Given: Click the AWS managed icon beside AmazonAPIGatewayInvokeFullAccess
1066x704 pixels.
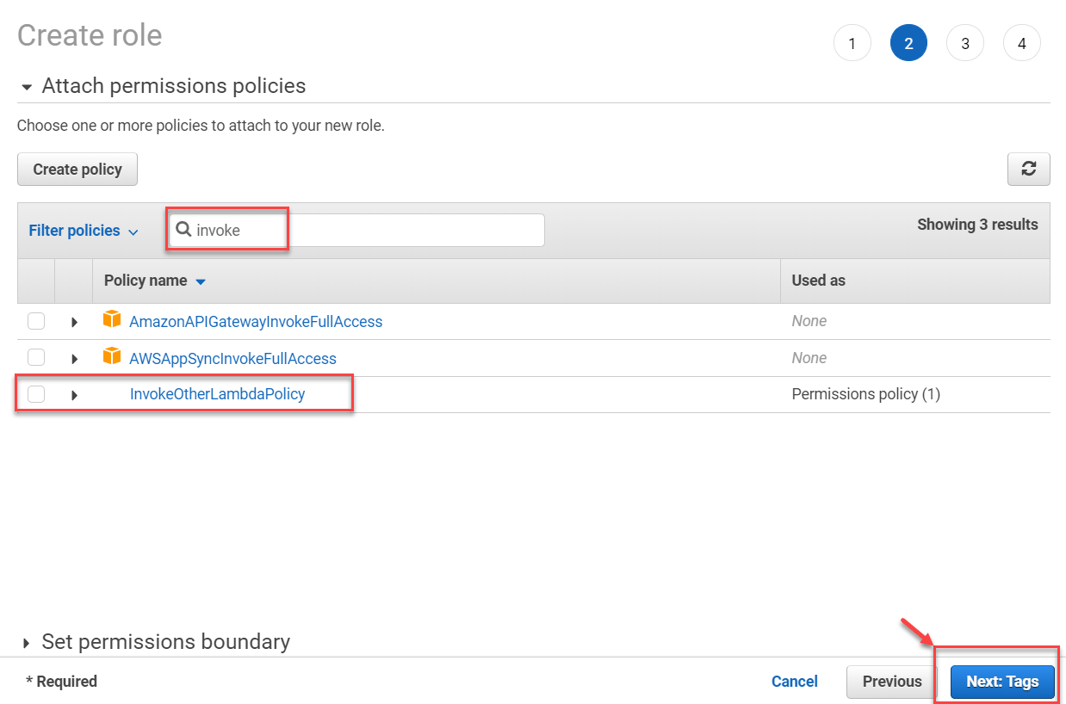Looking at the screenshot, I should pyautogui.click(x=112, y=320).
